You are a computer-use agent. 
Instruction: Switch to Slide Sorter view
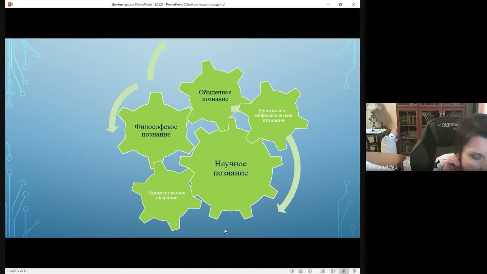pyautogui.click(x=333, y=271)
